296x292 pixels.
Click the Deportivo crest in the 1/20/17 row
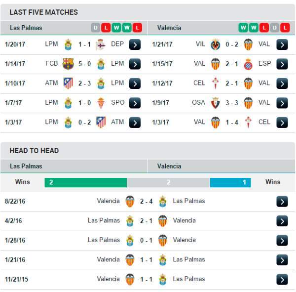point(101,44)
